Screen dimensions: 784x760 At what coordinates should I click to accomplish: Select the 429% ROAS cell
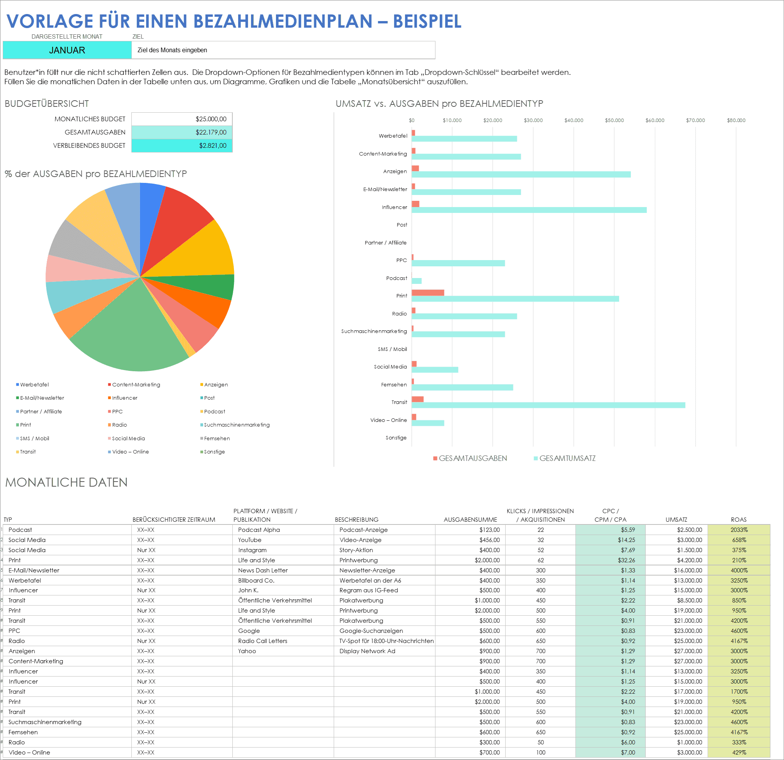pos(739,753)
